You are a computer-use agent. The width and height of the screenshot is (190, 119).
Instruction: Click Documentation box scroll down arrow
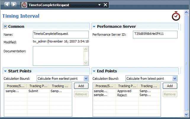tap(86, 63)
